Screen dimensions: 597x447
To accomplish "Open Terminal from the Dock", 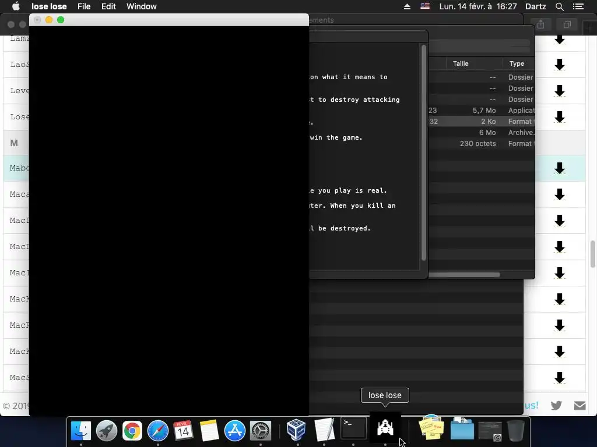I will [353, 428].
